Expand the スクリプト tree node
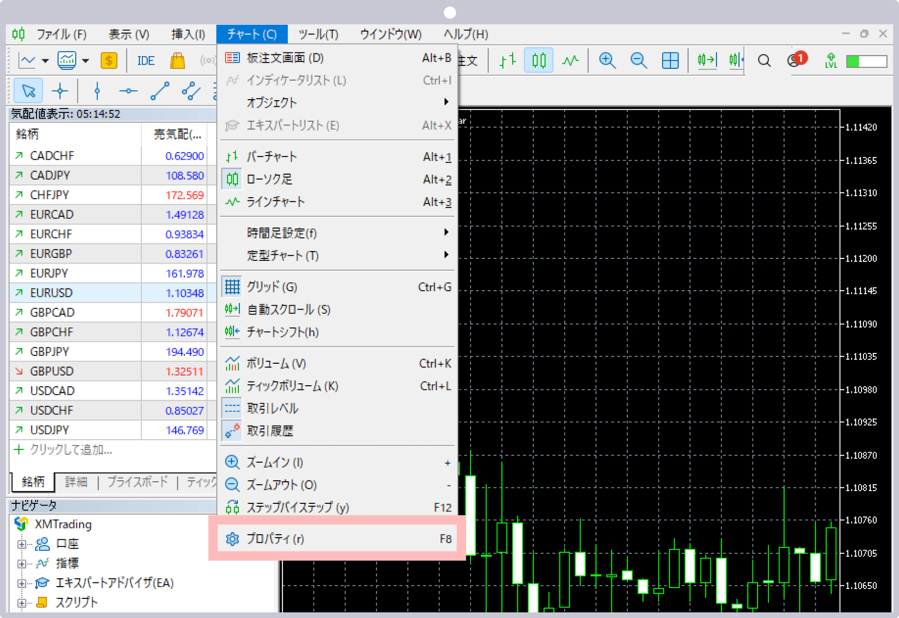Image resolution: width=899 pixels, height=618 pixels. 22,603
